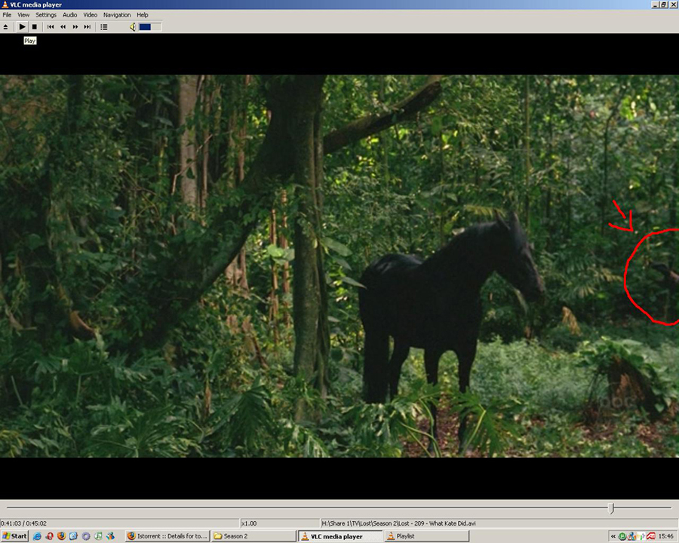Click the MSN Messenger tray icon
The height and width of the screenshot is (543, 679).
(631, 536)
